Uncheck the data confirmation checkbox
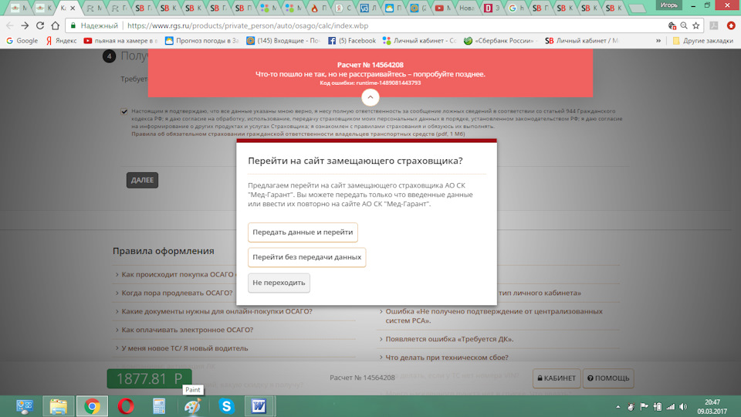Viewport: 741px width, 417px height. (124, 111)
